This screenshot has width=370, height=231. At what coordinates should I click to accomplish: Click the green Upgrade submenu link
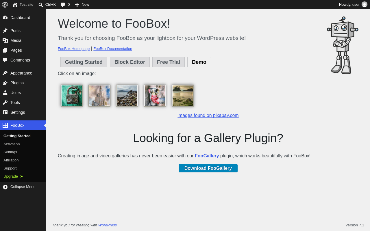13,176
